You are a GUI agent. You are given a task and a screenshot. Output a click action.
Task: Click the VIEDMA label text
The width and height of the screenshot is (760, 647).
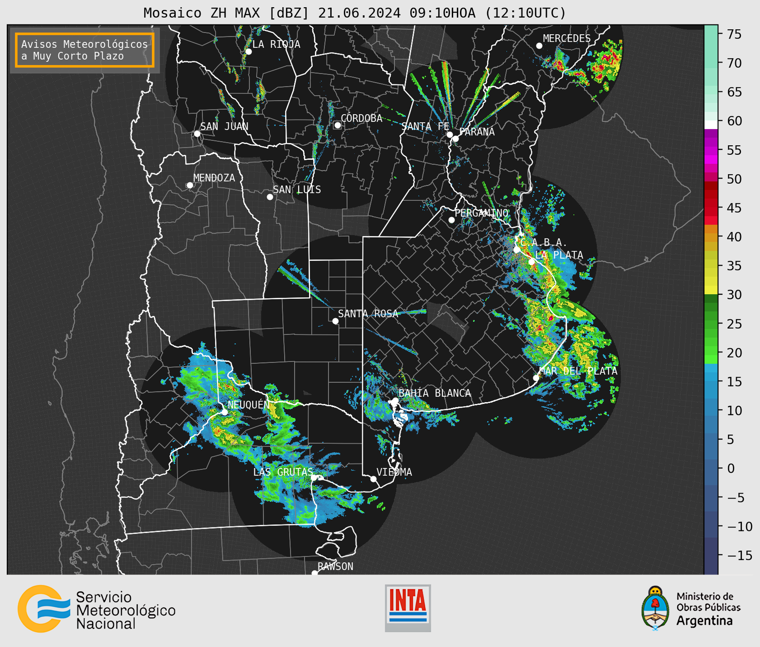pos(394,472)
